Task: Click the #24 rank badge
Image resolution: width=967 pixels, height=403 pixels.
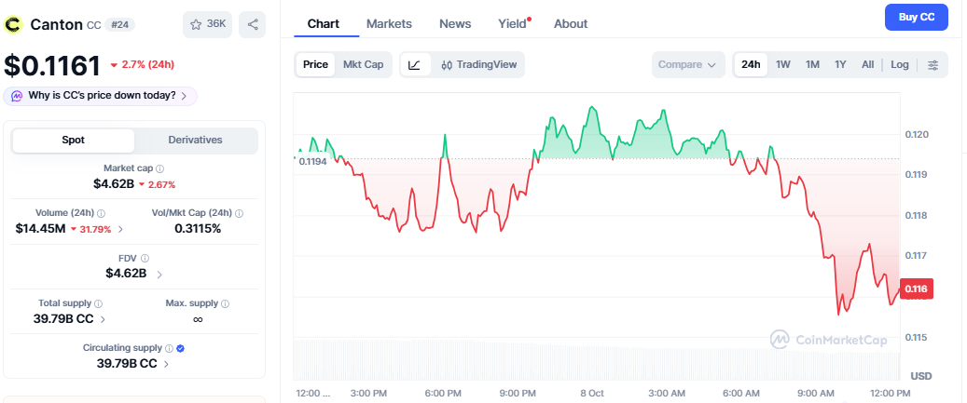Action: [119, 24]
